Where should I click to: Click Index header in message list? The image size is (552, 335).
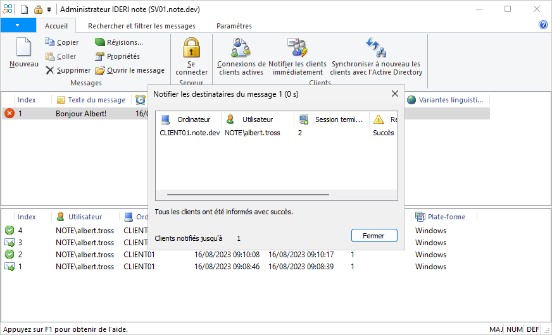[x=27, y=100]
